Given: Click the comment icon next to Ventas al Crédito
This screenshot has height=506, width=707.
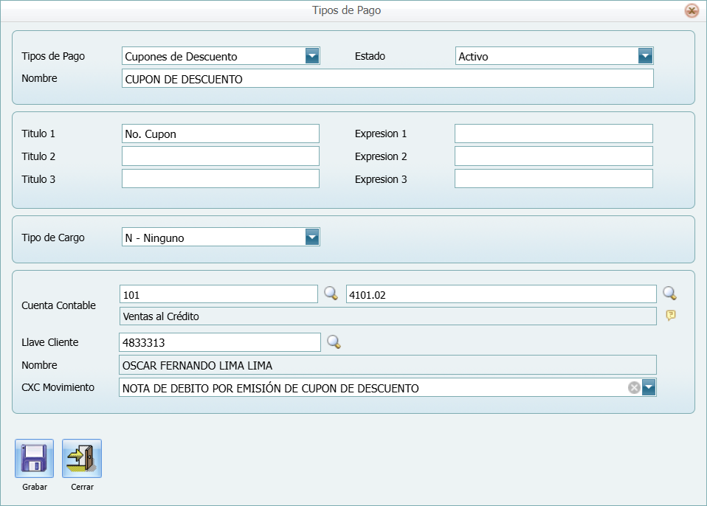Looking at the screenshot, I should 670,315.
